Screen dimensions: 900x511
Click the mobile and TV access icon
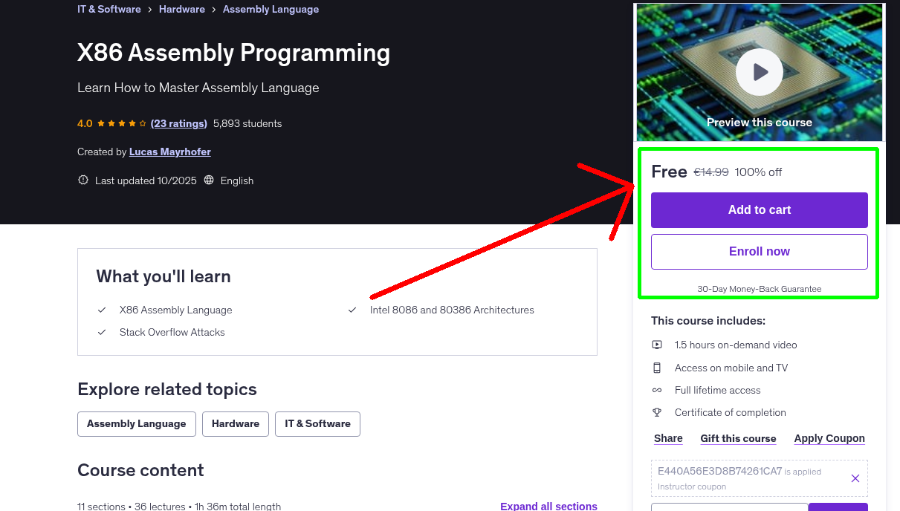[657, 367]
